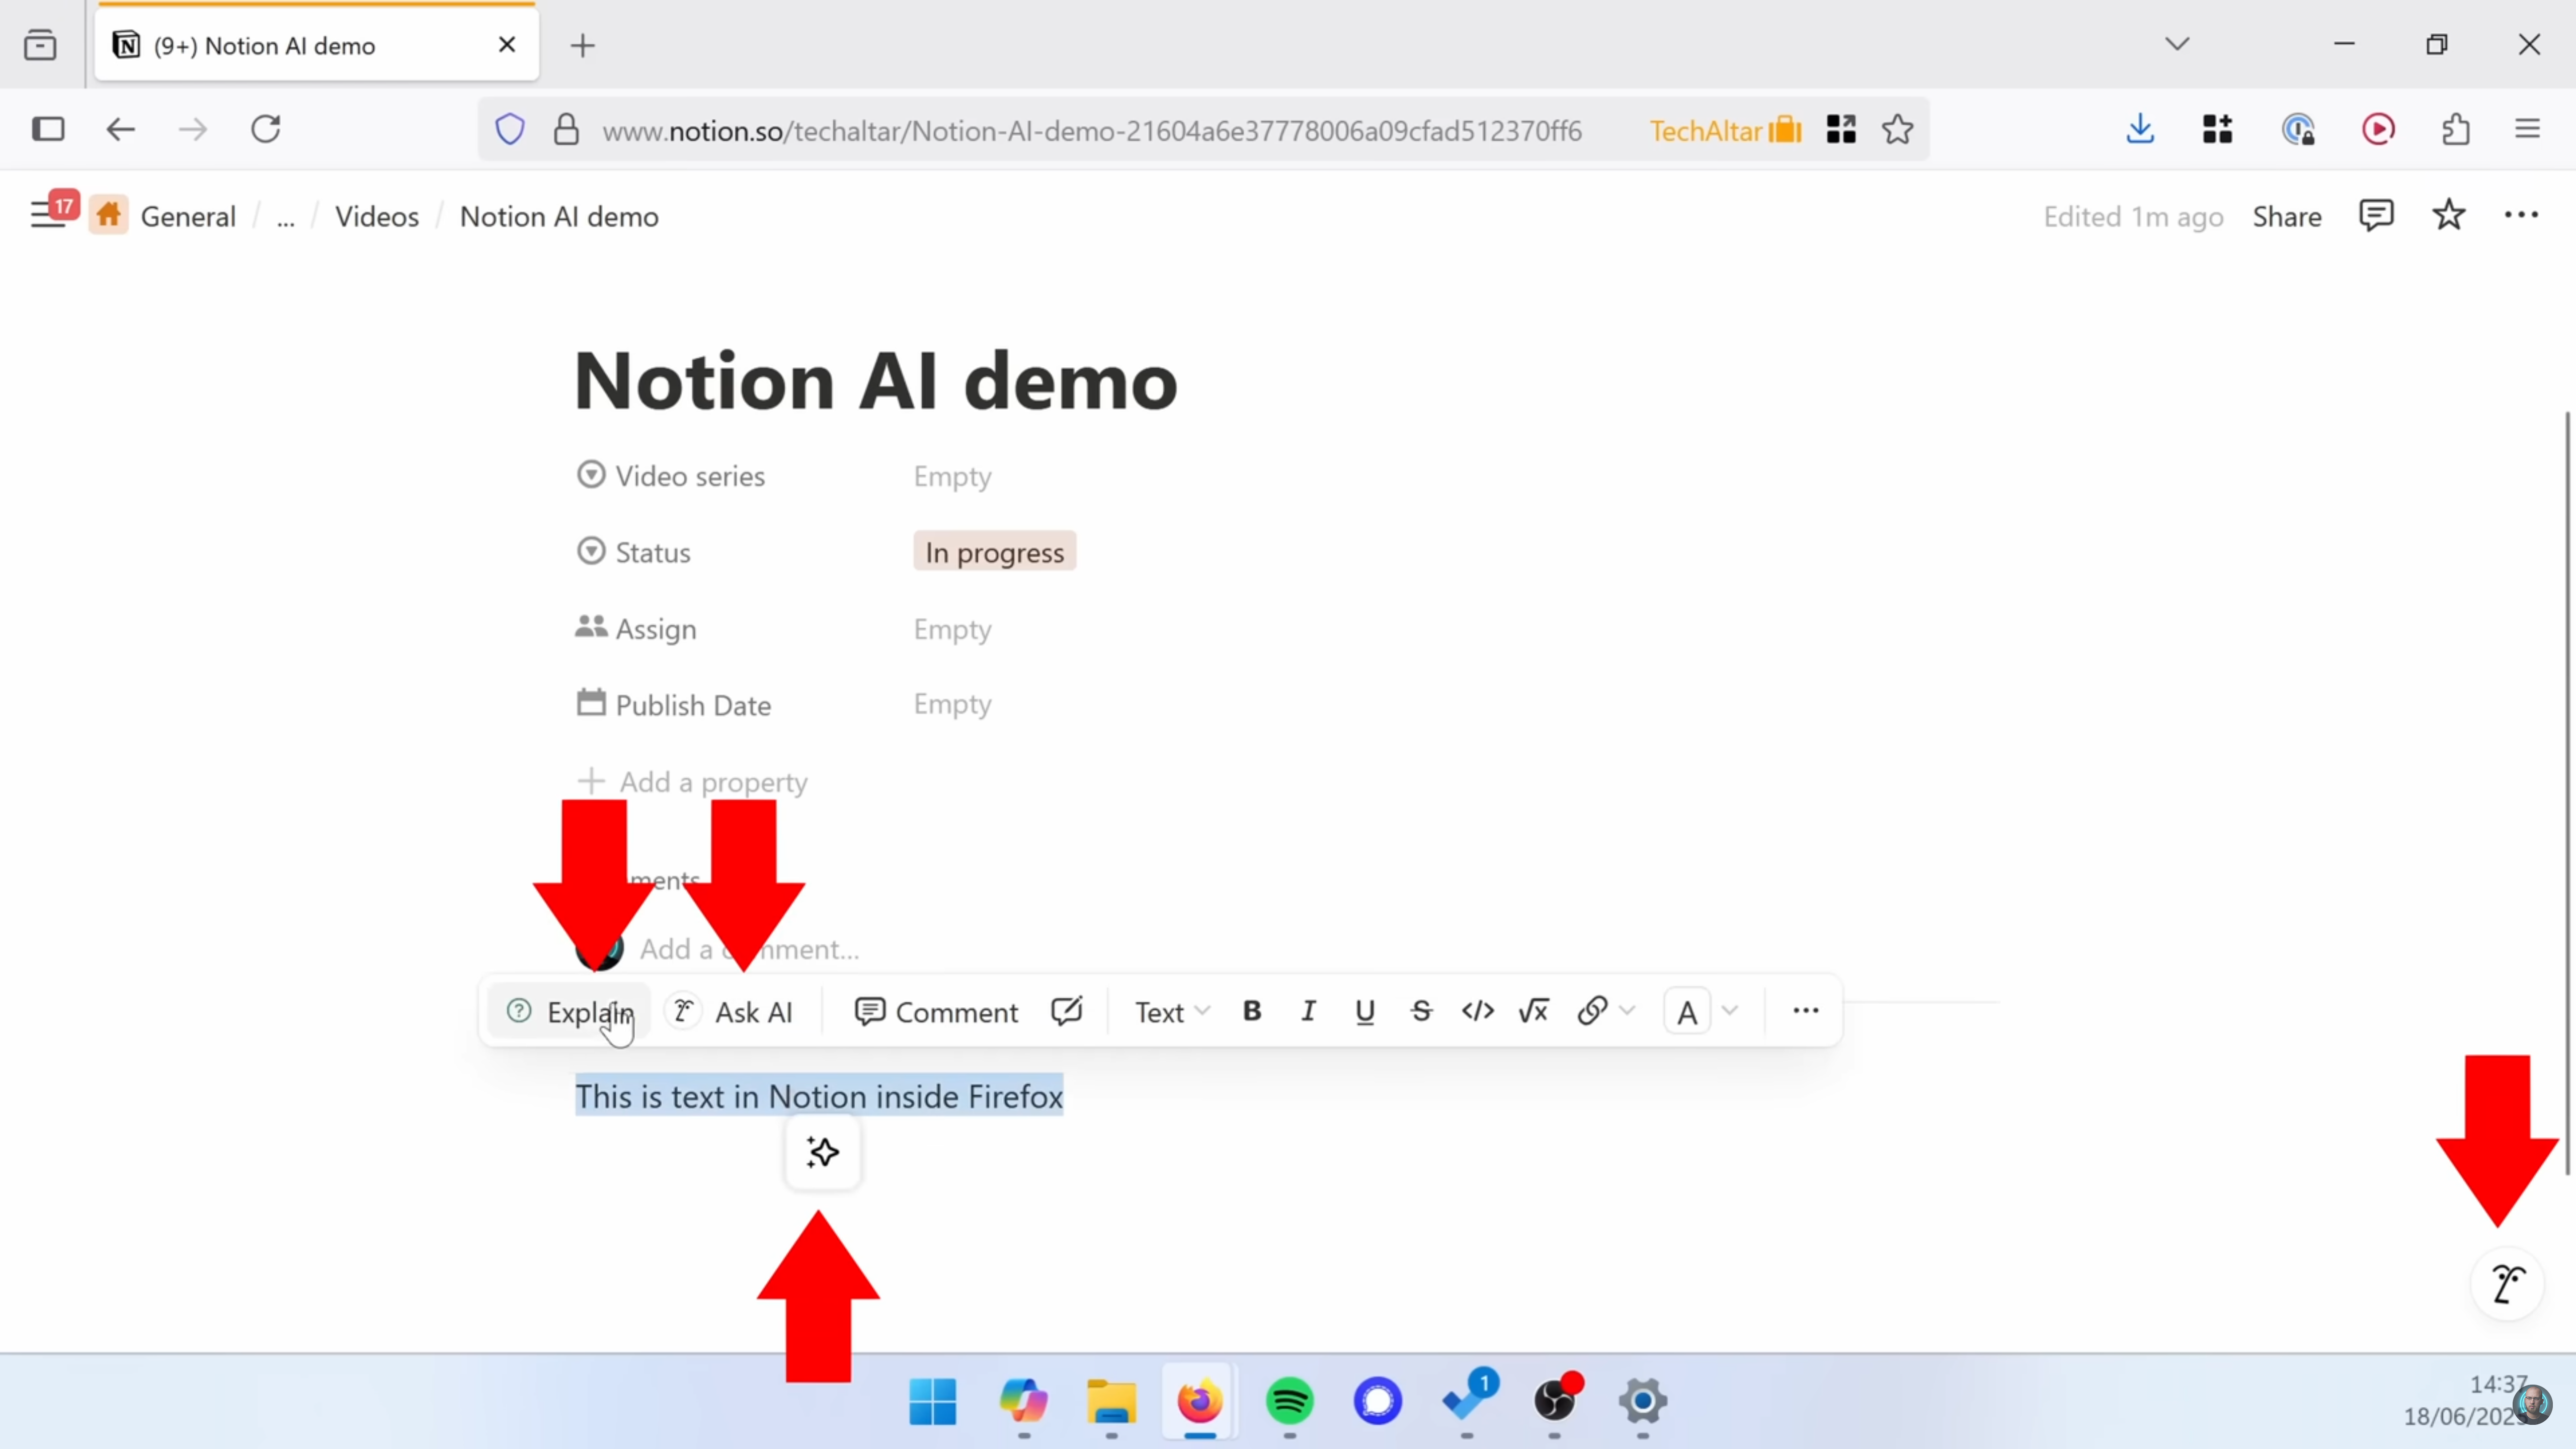Open the page comments panel icon
This screenshot has height=1449, width=2576.
click(2376, 215)
